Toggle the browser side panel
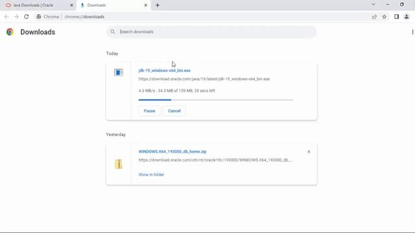415x233 pixels. (396, 17)
